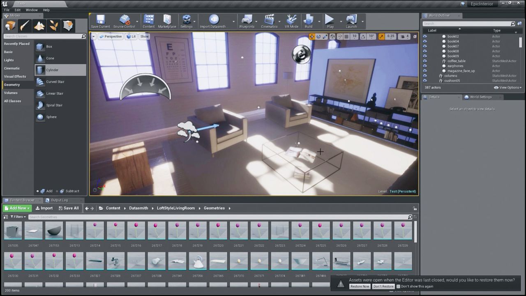Select the scale gizmo tool in viewport
Screen dimensions: 526x296
point(325,37)
